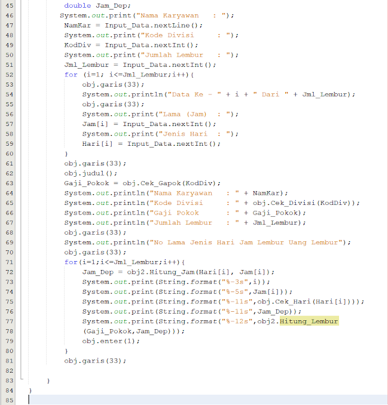
Task: Click 'Gaji_Pokok = obj.Cek_Gapok(KodDiv);' statement
Action: [x=142, y=183]
